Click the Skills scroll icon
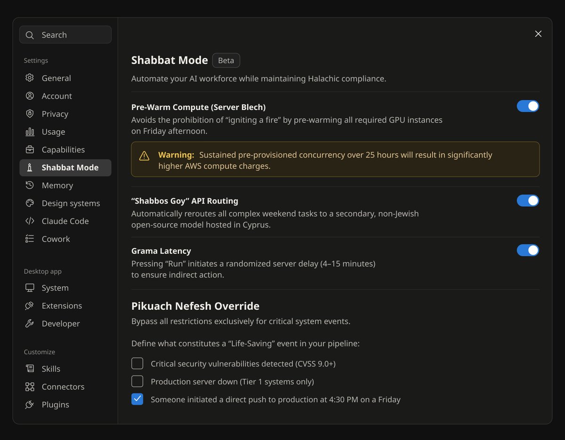Image resolution: width=565 pixels, height=440 pixels. 30,369
